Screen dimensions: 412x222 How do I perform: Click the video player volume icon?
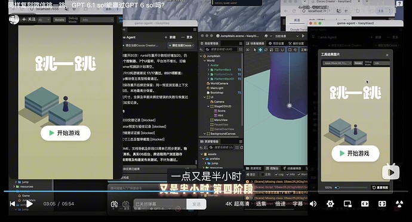click(x=313, y=203)
